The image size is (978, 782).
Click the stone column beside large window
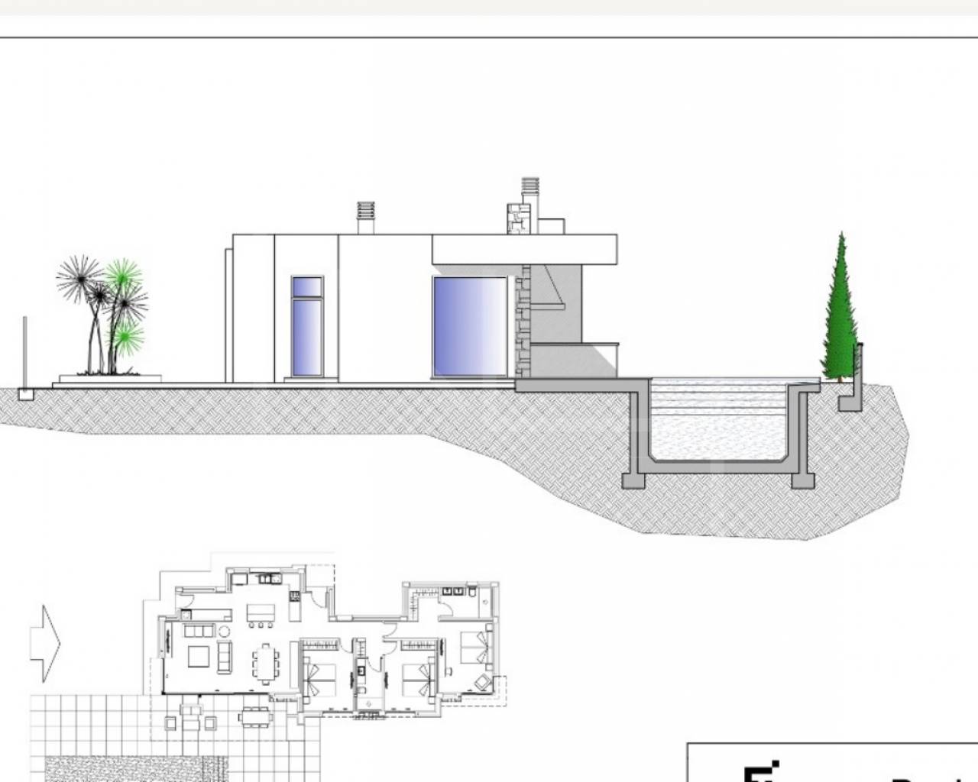[523, 325]
